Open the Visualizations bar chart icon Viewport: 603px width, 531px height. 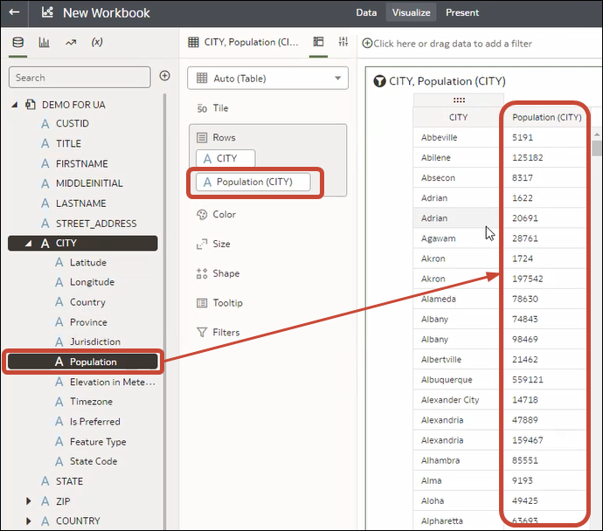click(x=44, y=42)
